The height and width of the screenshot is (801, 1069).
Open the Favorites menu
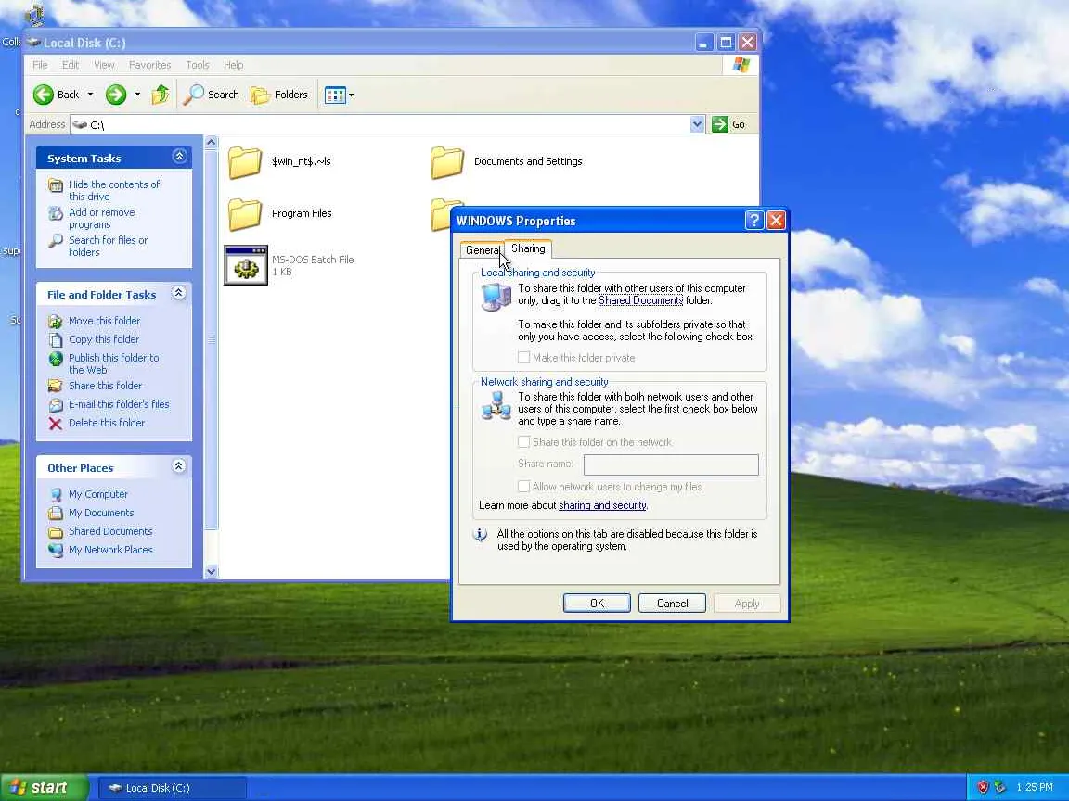tap(150, 65)
